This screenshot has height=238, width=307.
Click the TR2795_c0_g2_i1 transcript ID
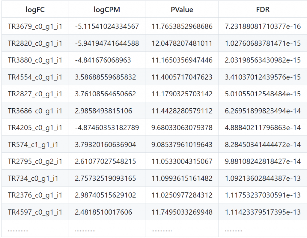point(35,161)
